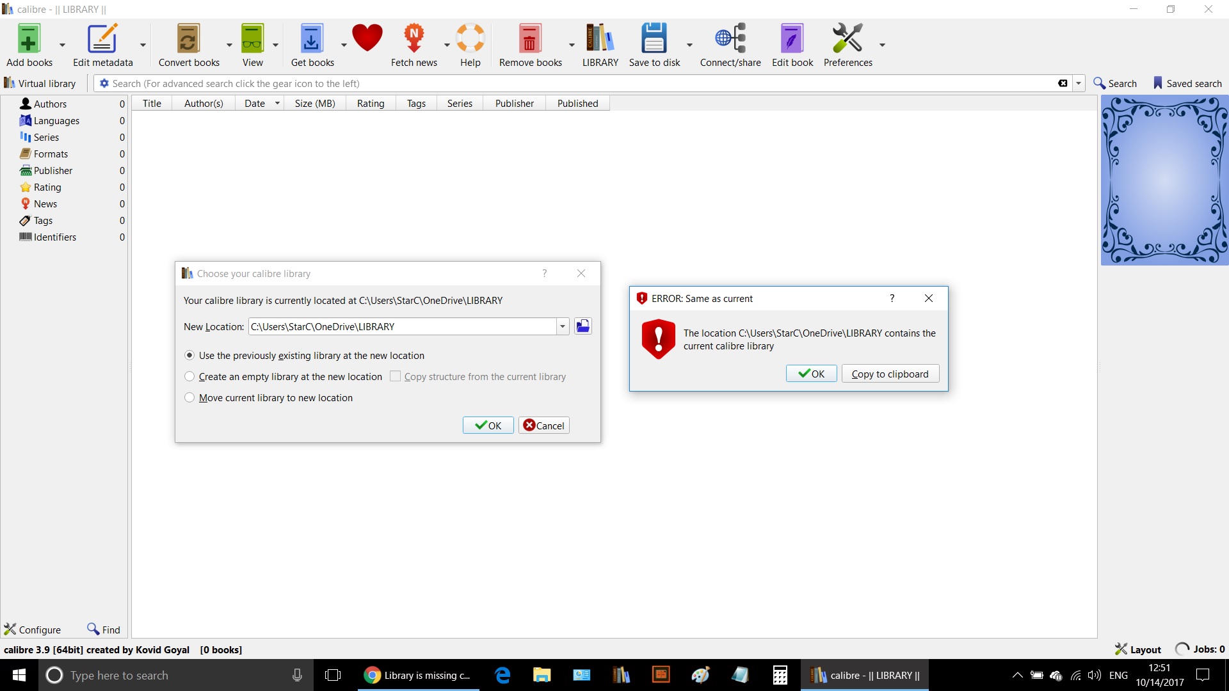Image resolution: width=1229 pixels, height=691 pixels.
Task: Sort by the Author(s) column header
Action: 204,103
